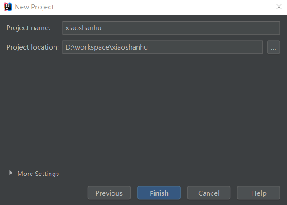
Task: Click the empty space left of Previous button
Action: click(x=44, y=193)
